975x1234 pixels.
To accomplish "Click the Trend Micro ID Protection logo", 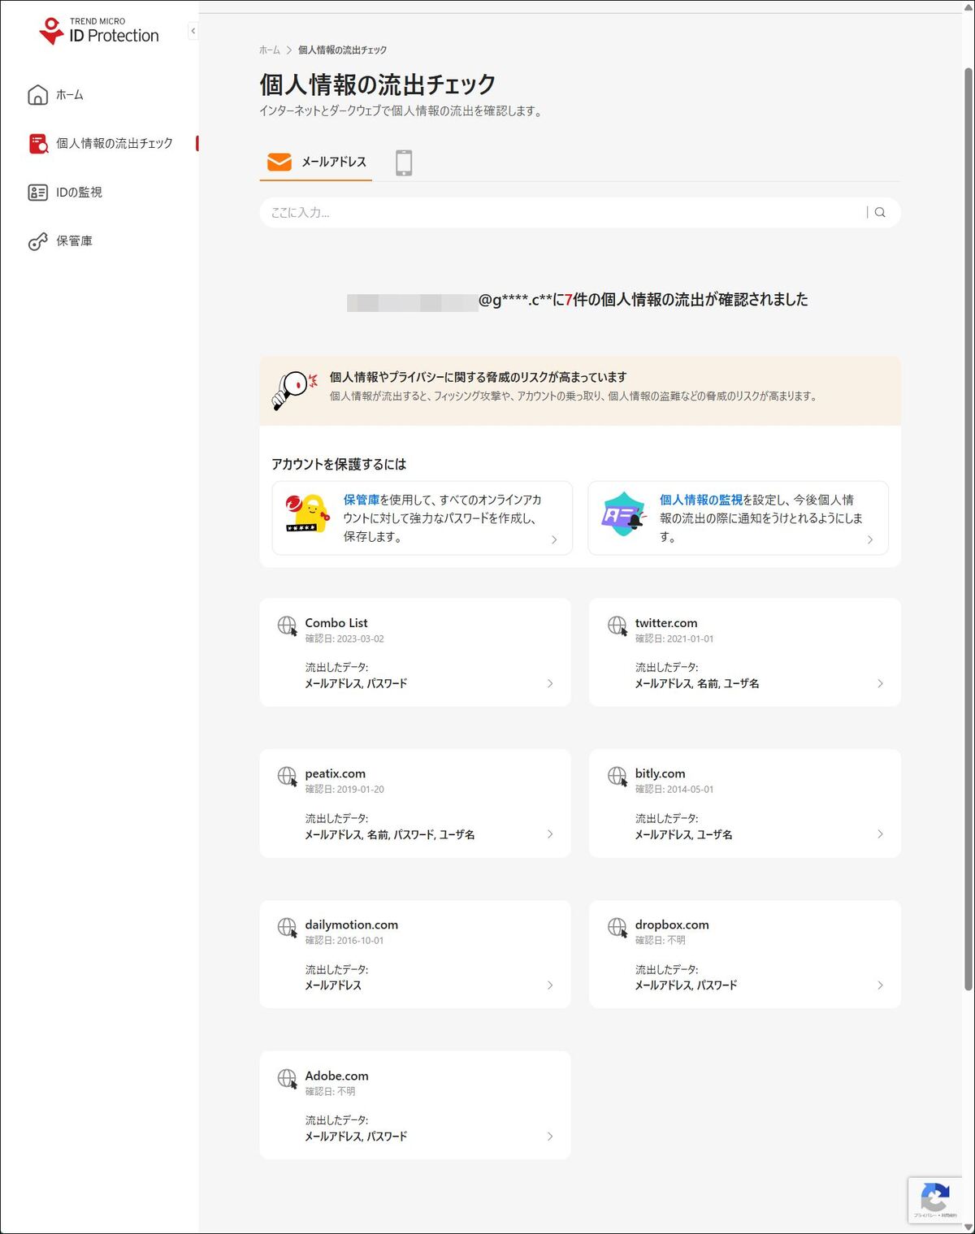I will tap(99, 31).
